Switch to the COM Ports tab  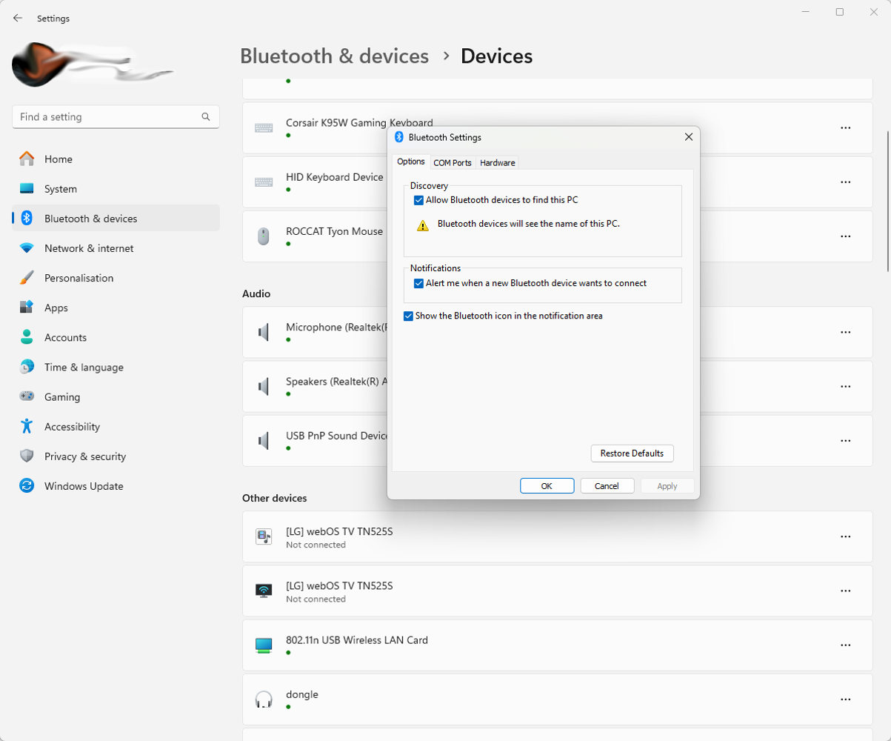click(453, 162)
